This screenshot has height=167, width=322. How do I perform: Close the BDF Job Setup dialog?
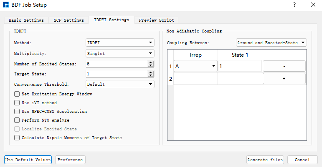coord(313,5)
